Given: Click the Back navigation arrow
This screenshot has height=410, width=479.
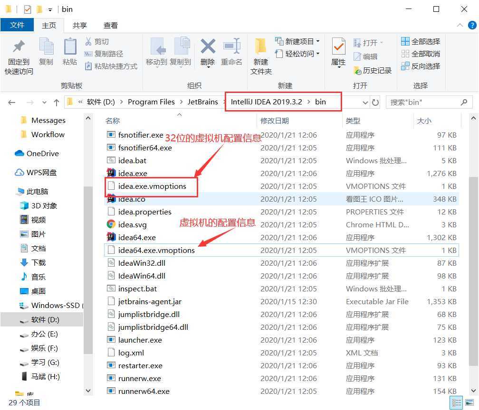Looking at the screenshot, I should pyautogui.click(x=11, y=102).
